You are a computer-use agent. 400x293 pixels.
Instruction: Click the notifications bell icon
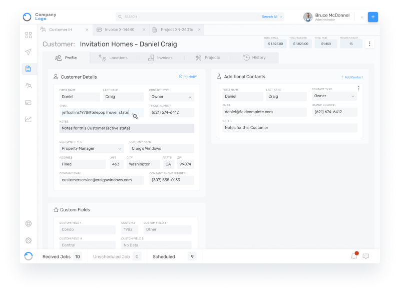[x=354, y=256]
